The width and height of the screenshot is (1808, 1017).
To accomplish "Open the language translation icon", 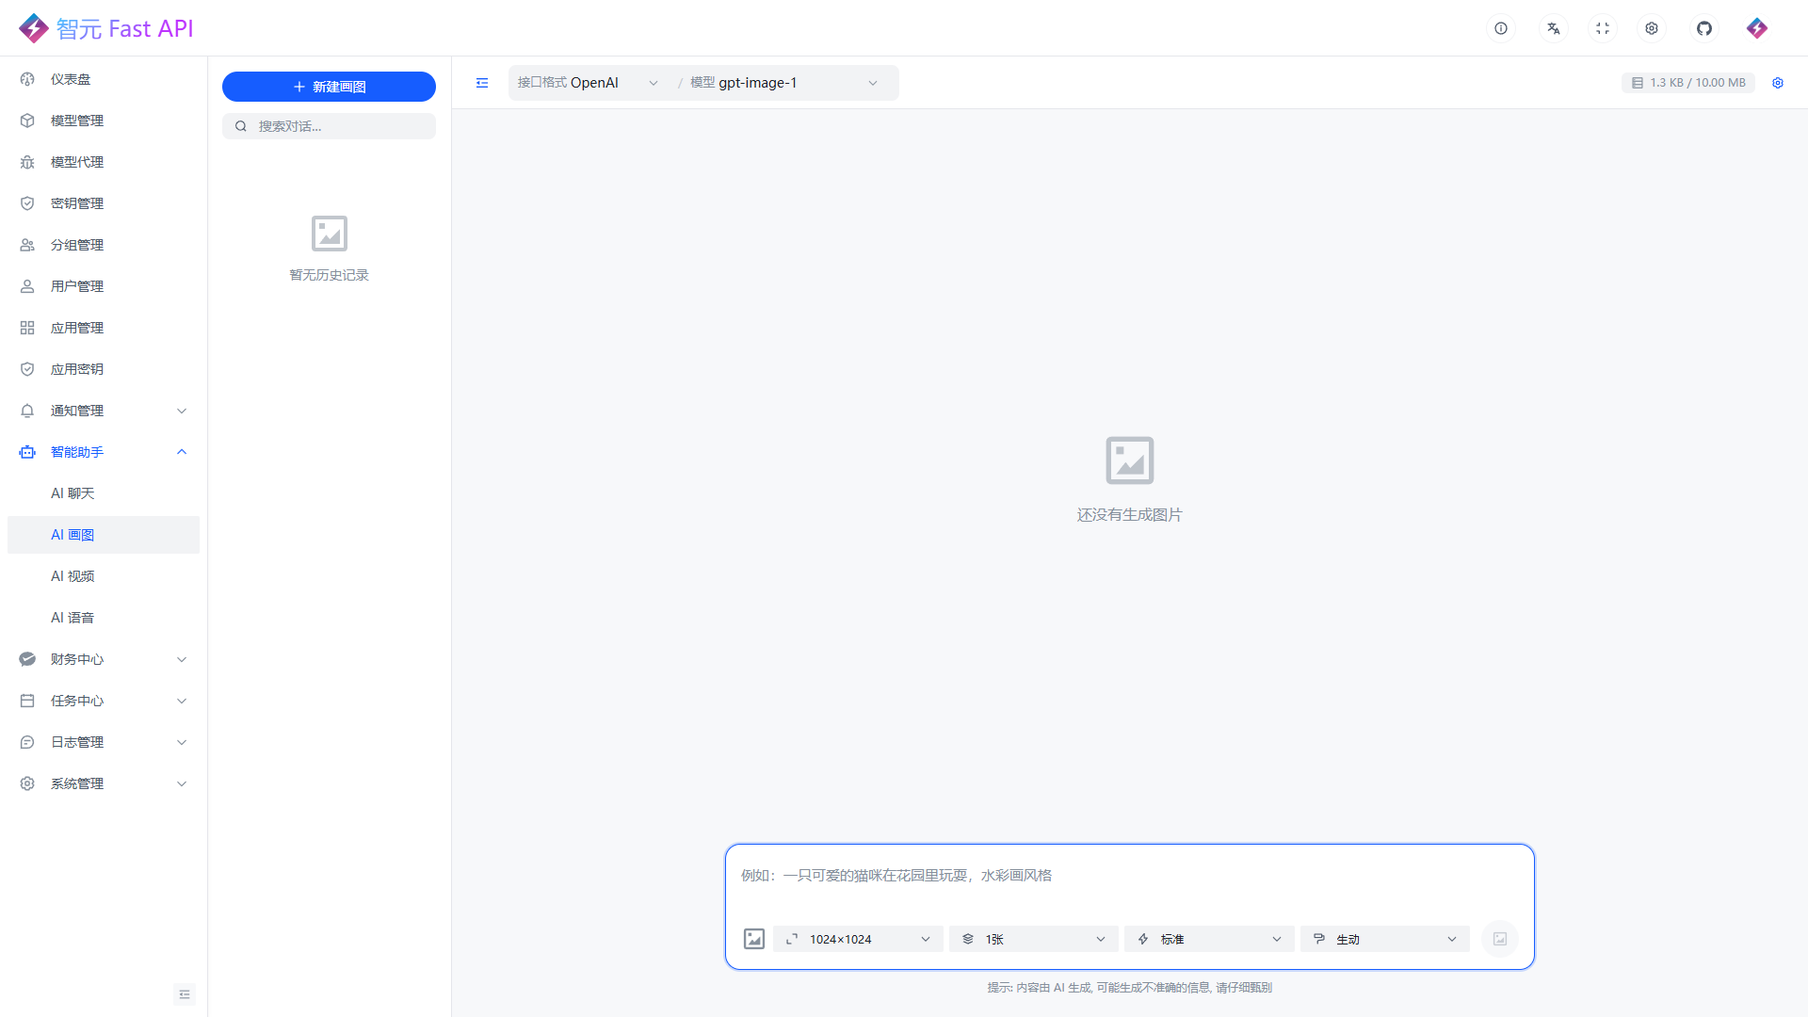I will click(x=1553, y=28).
